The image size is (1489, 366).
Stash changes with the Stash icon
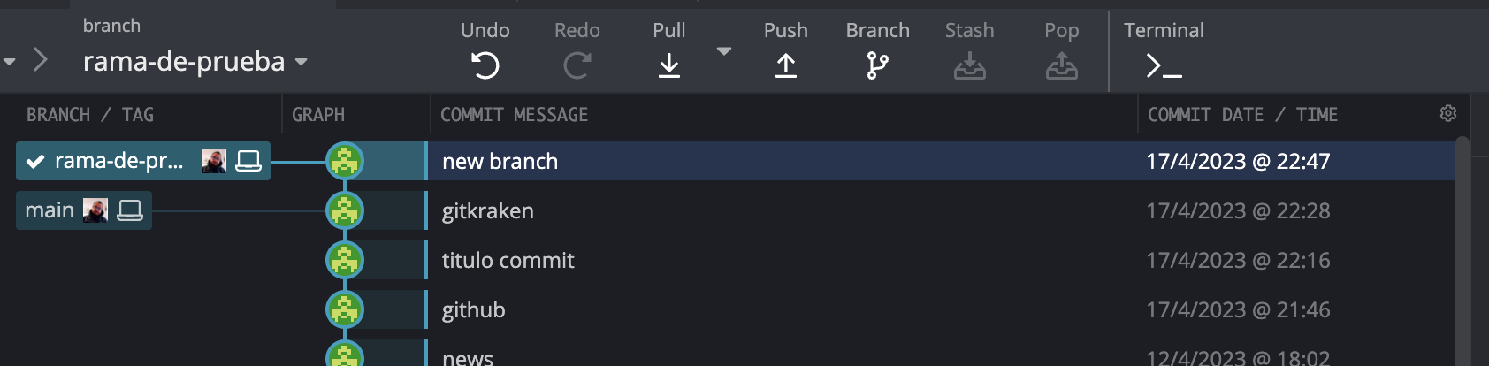point(969,65)
